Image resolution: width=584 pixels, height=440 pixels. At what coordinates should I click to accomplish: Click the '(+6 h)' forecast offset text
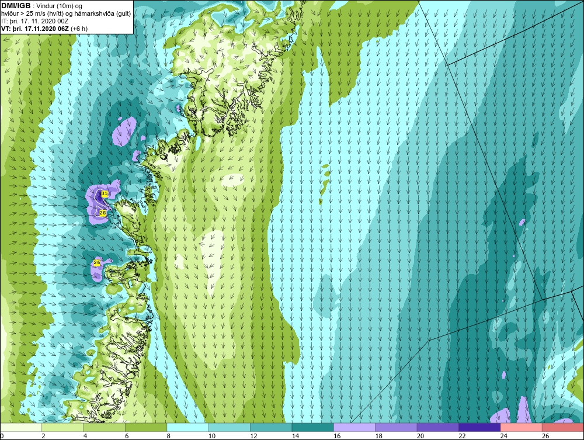(x=79, y=28)
